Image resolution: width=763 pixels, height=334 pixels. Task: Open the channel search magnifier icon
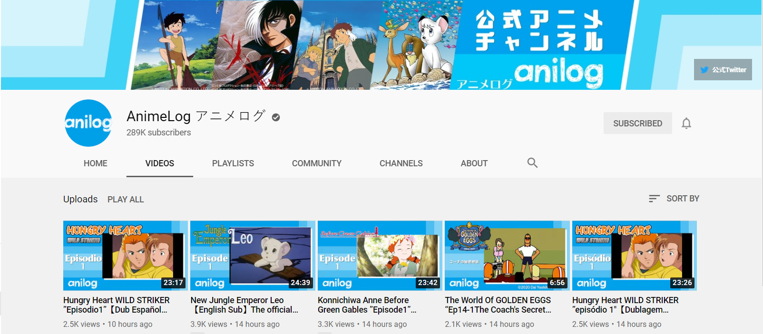click(x=532, y=163)
